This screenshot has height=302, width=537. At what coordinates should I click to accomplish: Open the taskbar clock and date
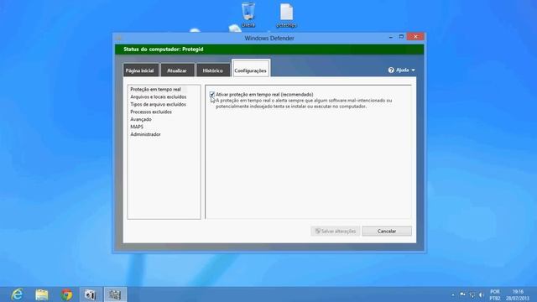tap(518, 294)
